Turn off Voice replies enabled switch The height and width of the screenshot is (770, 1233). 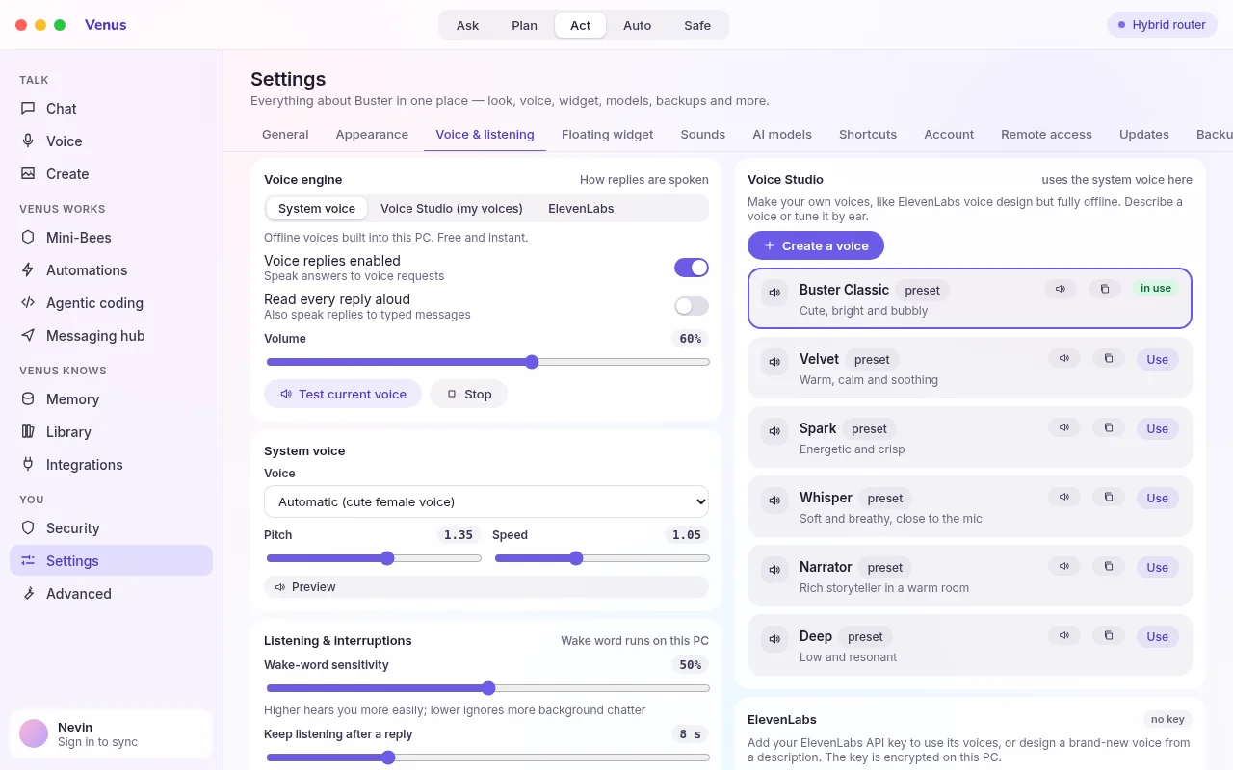[x=692, y=268]
